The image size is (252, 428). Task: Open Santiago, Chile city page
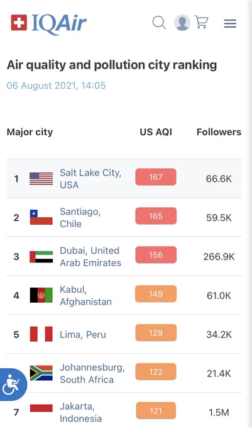point(80,218)
